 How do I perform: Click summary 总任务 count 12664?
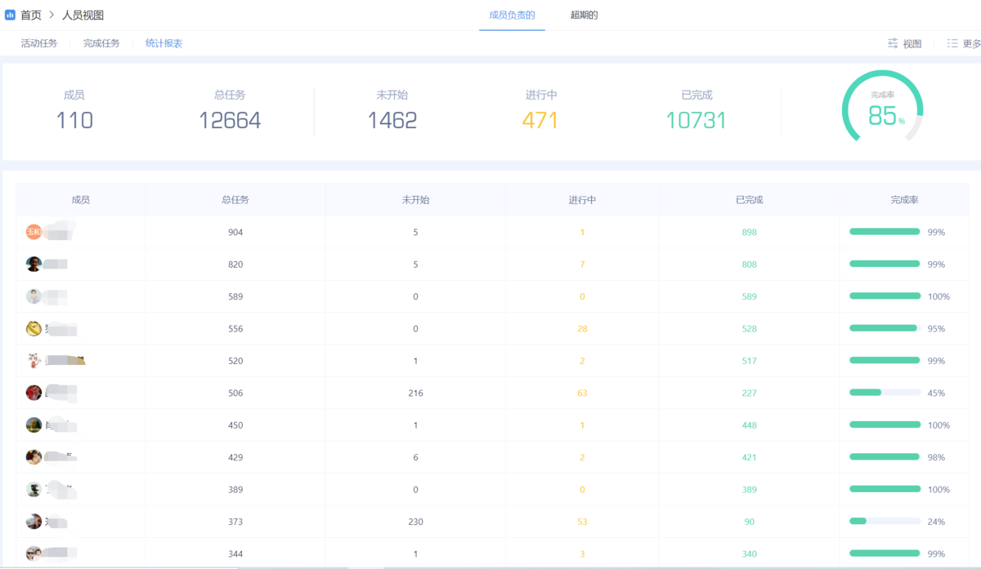[x=230, y=121]
